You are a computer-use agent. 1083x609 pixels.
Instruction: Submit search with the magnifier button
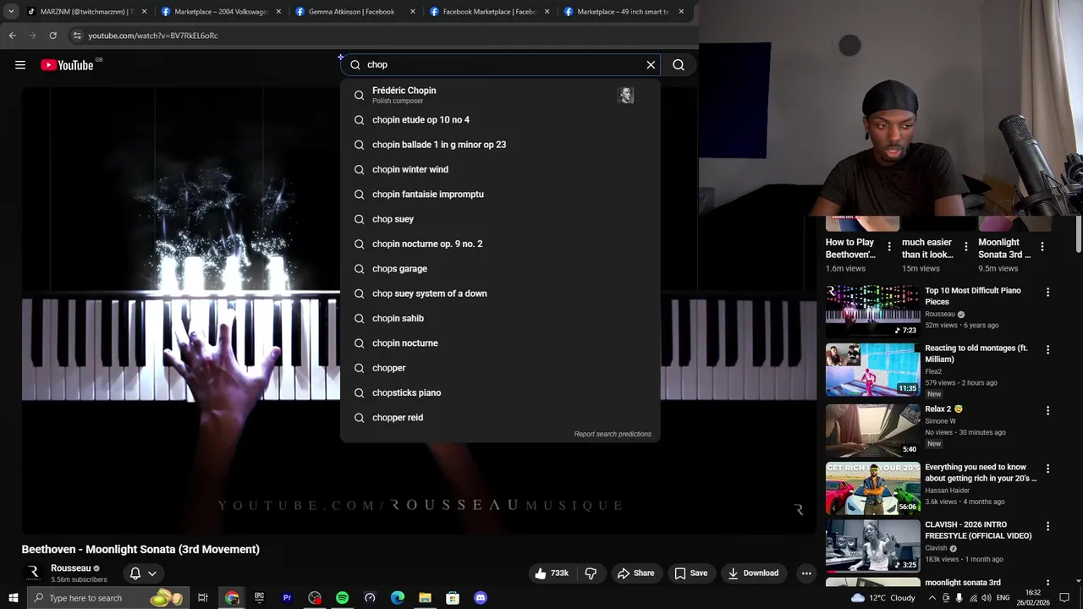point(679,65)
